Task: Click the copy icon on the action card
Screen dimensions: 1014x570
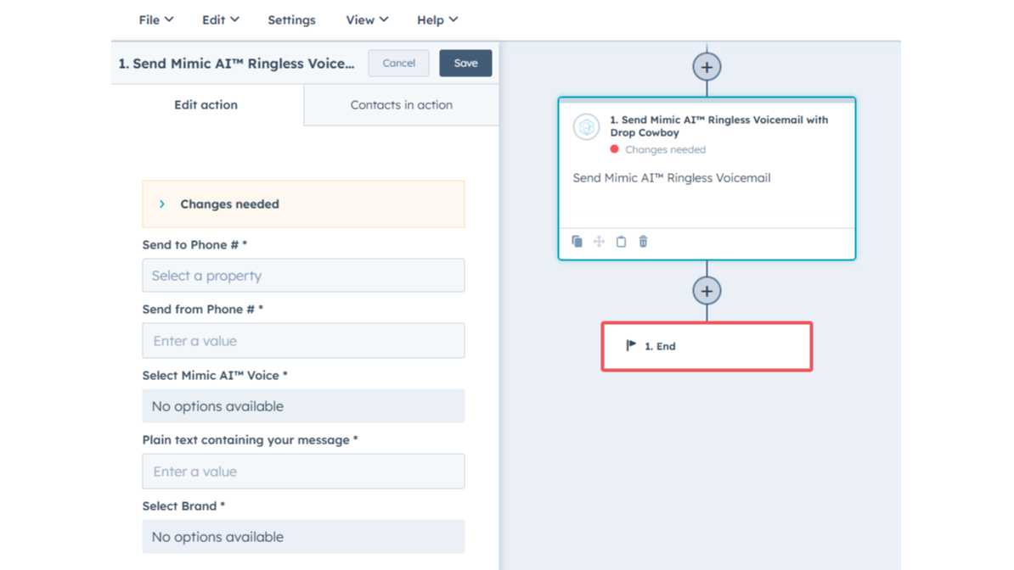Action: 577,242
